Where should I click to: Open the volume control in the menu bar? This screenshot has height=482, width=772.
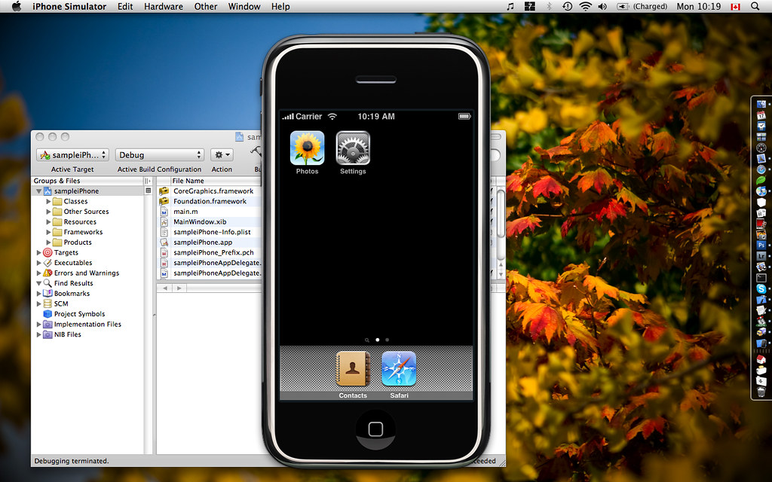click(602, 6)
